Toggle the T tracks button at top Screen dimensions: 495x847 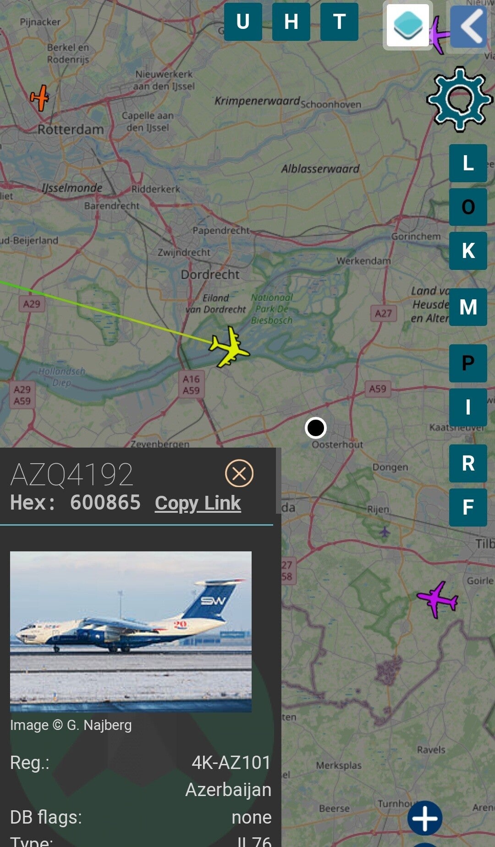pyautogui.click(x=339, y=22)
